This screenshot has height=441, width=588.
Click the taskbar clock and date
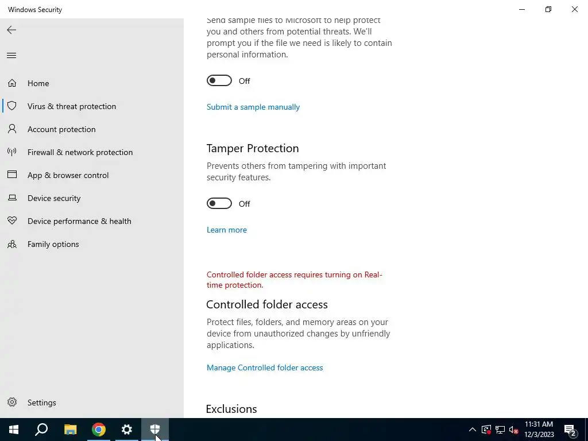(x=539, y=430)
